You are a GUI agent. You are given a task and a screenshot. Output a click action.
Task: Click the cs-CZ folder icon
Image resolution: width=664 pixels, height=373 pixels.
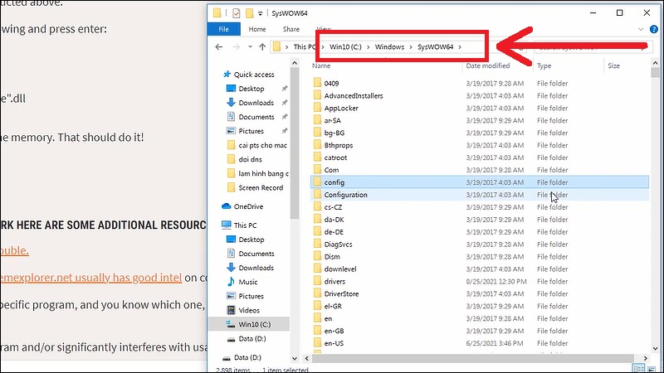point(317,206)
